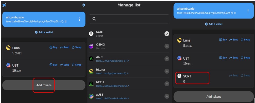
Task: Open the settings gear icon
Action: click(84, 5)
